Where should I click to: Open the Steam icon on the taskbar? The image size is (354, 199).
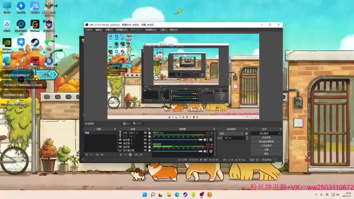click(x=185, y=195)
